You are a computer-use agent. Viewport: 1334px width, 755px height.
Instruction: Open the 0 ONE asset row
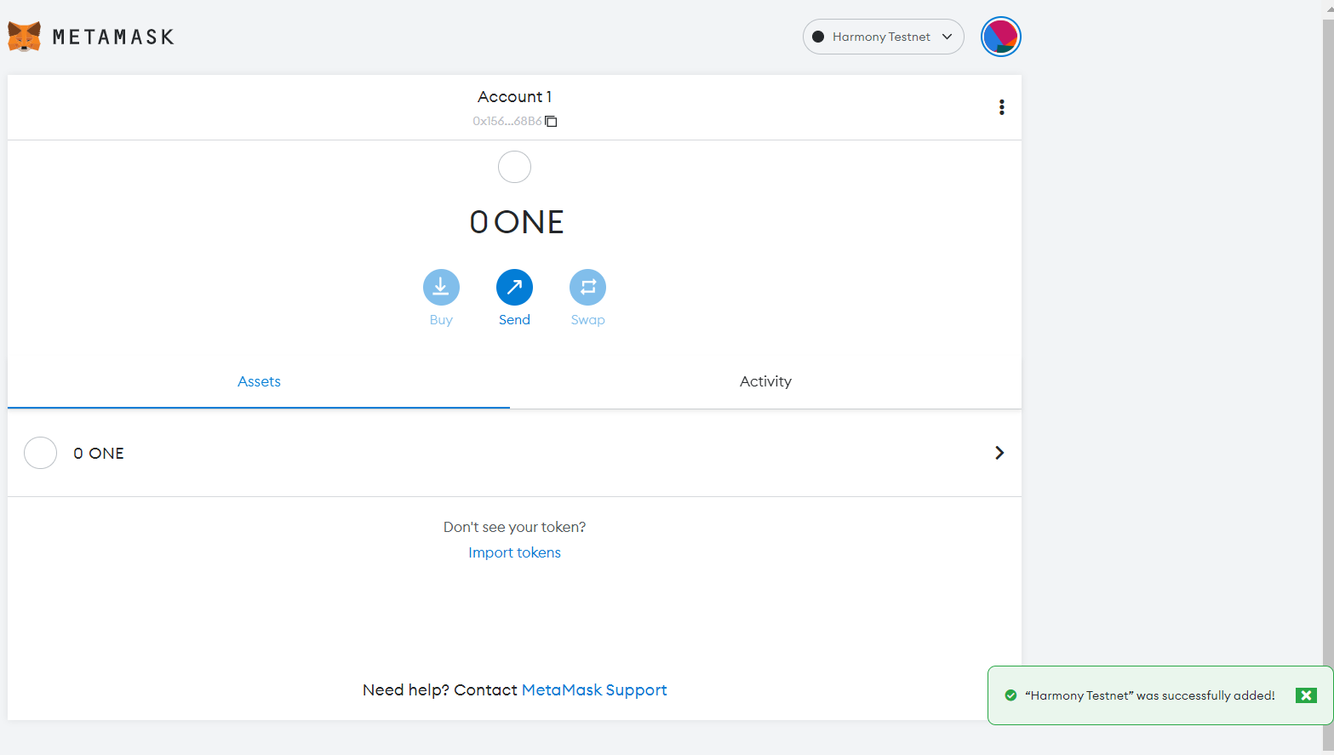[x=514, y=453]
